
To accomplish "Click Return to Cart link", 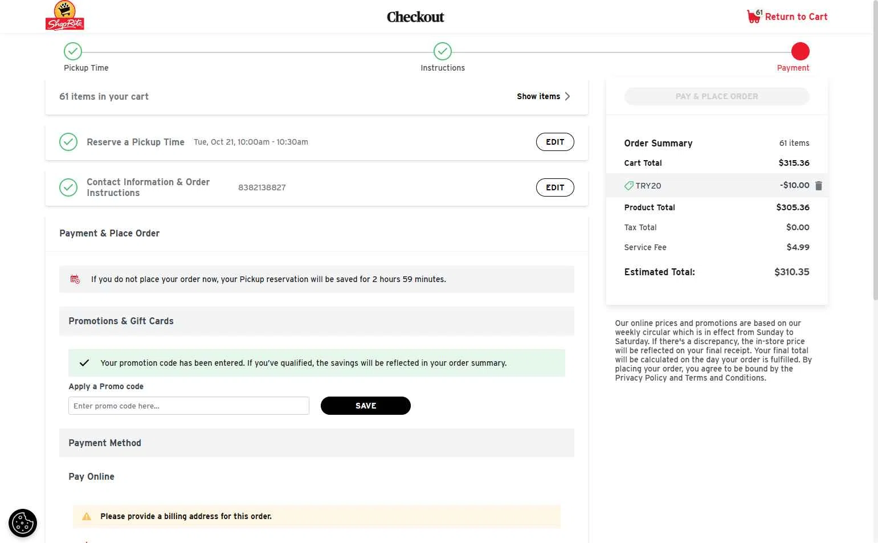I will pyautogui.click(x=796, y=17).
